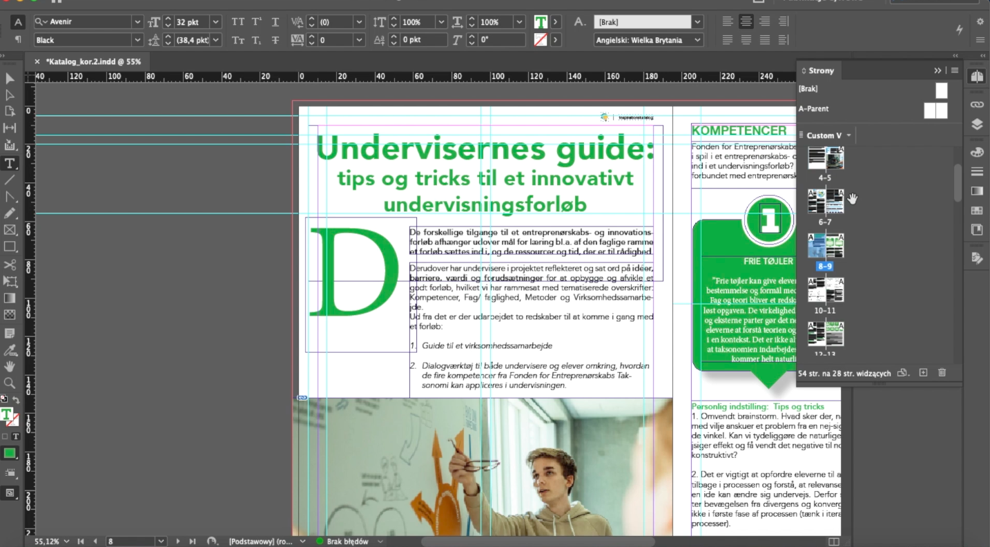Open the Layers panel icon in dock
The height and width of the screenshot is (547, 990).
(x=976, y=124)
